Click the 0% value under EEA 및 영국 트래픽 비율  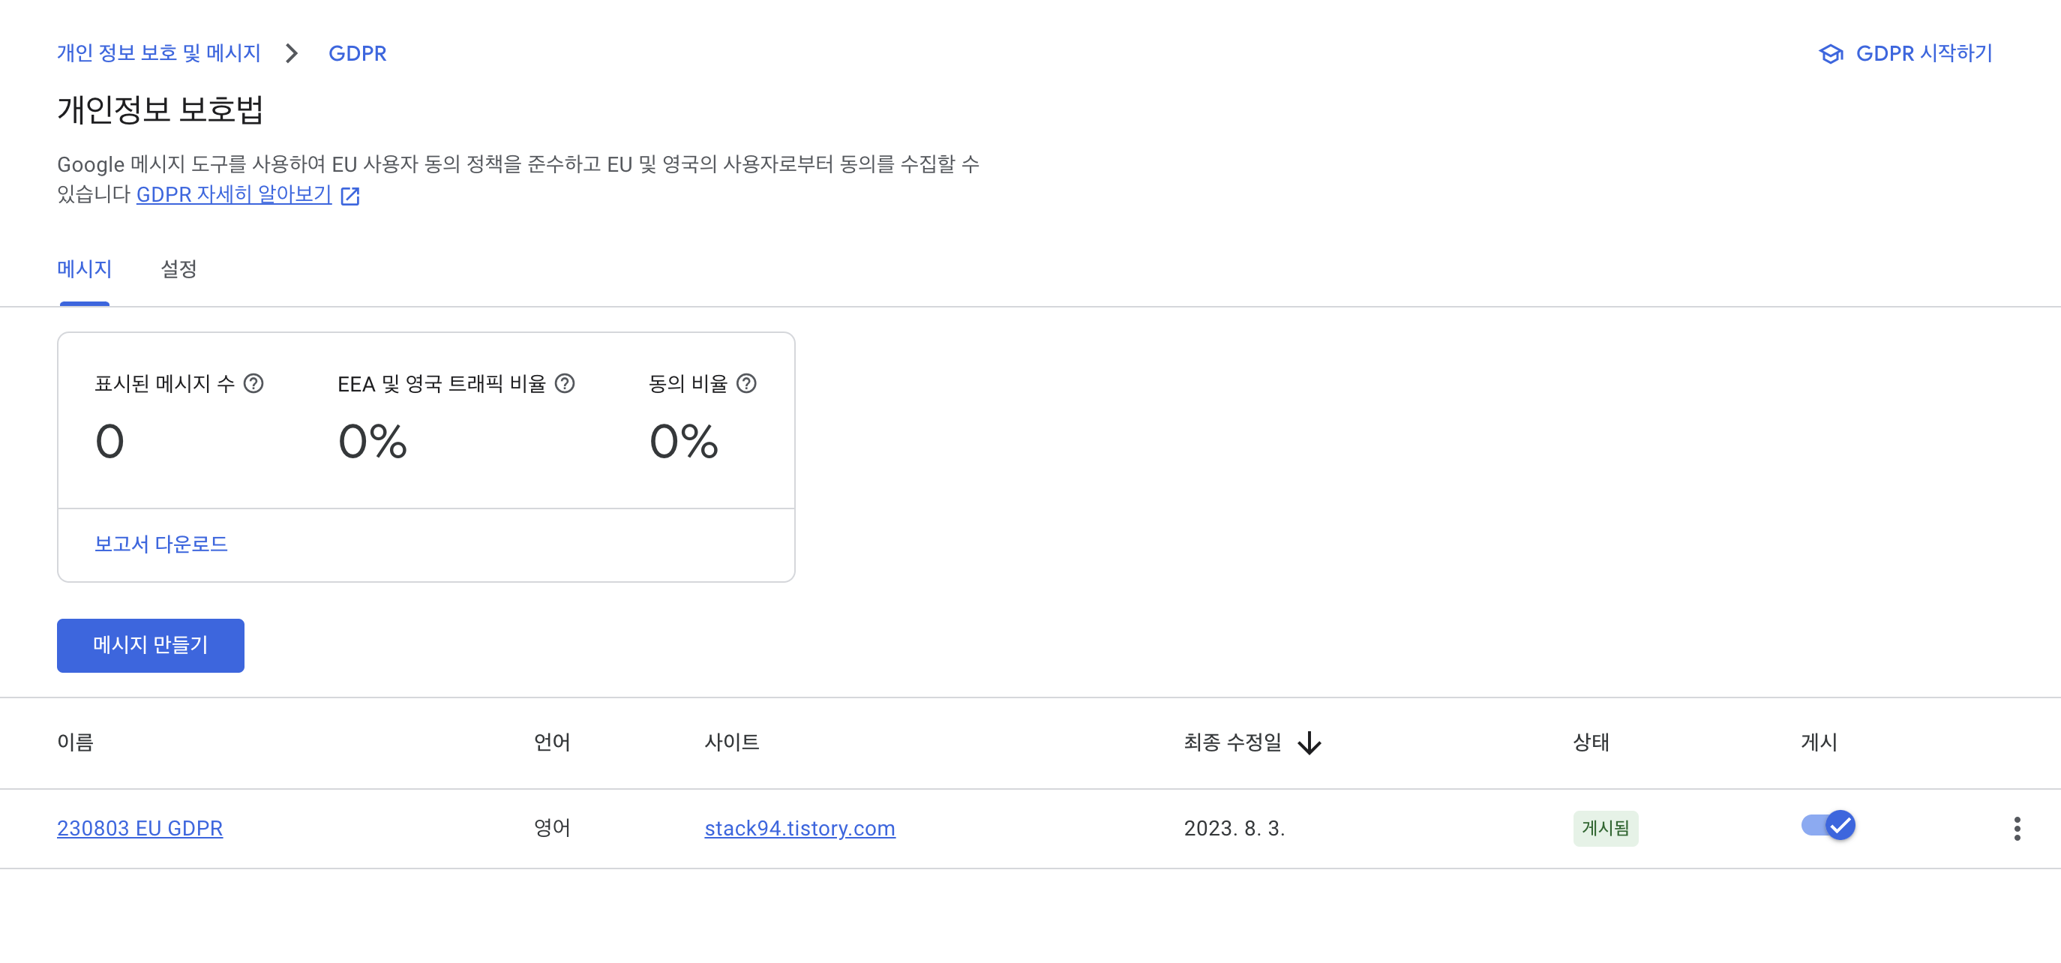point(373,442)
